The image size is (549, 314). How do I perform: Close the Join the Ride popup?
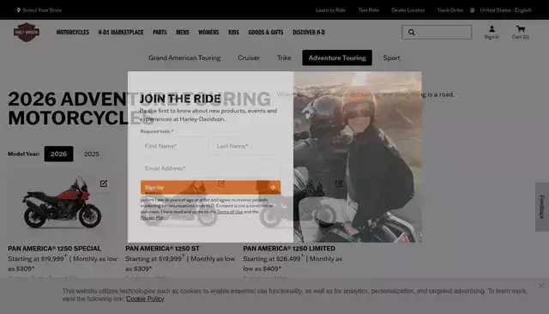[x=413, y=80]
